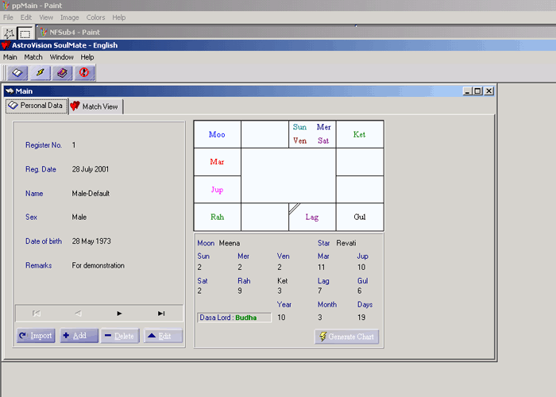
Task: Open the Help menu in ppMain Paint
Action: pyautogui.click(x=119, y=17)
